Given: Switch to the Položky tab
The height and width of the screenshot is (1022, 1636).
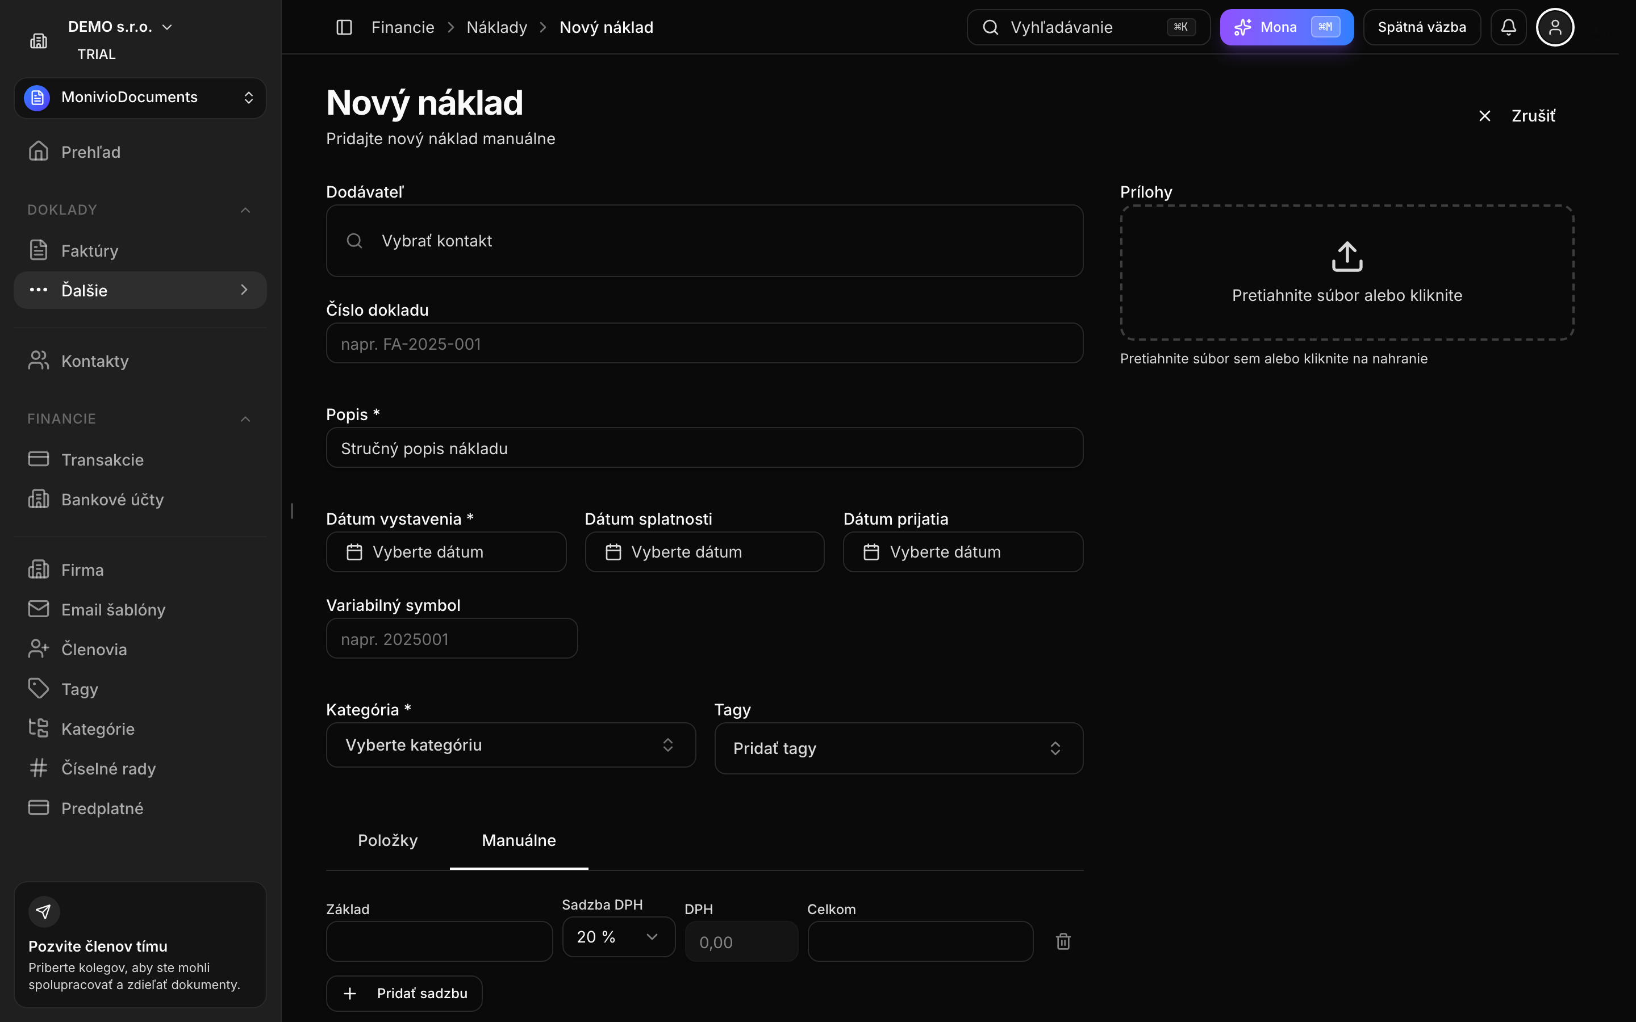Looking at the screenshot, I should pos(387,840).
